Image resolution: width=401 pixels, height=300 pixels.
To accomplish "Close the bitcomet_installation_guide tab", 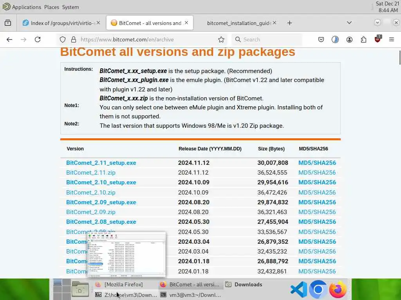I will pos(275,23).
